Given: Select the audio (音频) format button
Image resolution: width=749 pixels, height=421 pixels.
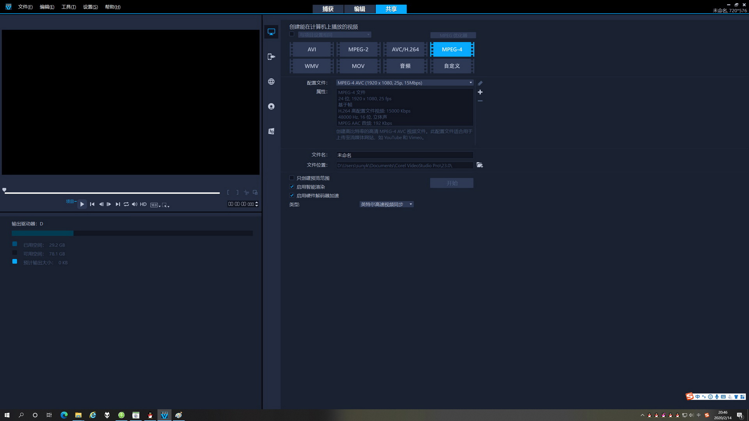Looking at the screenshot, I should pos(405,66).
